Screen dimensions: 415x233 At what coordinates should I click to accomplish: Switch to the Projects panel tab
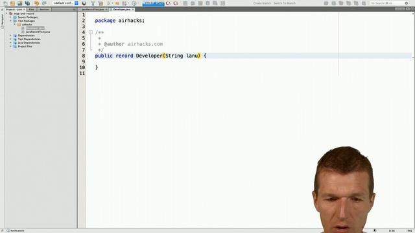(x=15, y=10)
